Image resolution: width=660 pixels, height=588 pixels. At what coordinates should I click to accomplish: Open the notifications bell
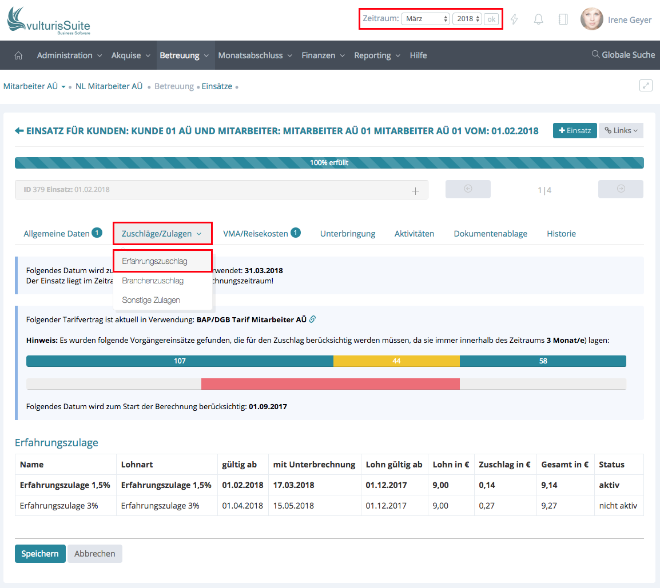[538, 19]
